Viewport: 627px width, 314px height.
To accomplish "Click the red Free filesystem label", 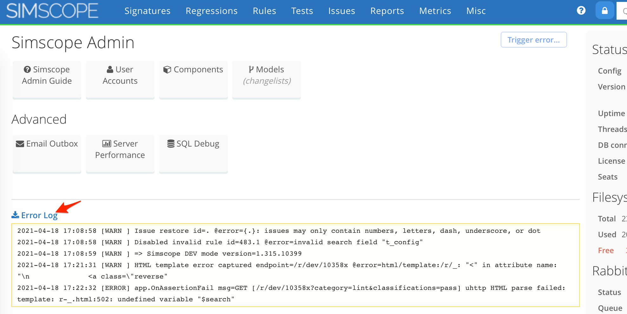I will (x=606, y=250).
